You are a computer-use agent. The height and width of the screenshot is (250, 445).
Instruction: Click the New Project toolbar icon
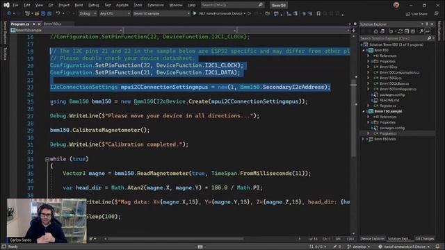[27, 13]
